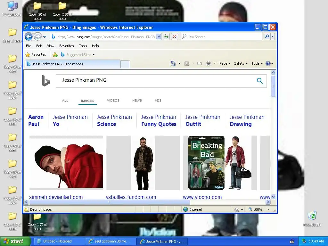Click the Bing logo on the page
328x246 pixels.
46,81
